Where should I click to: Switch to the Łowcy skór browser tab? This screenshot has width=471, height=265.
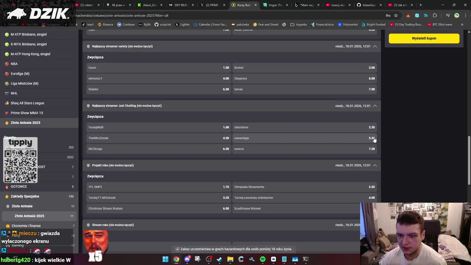click(337, 5)
